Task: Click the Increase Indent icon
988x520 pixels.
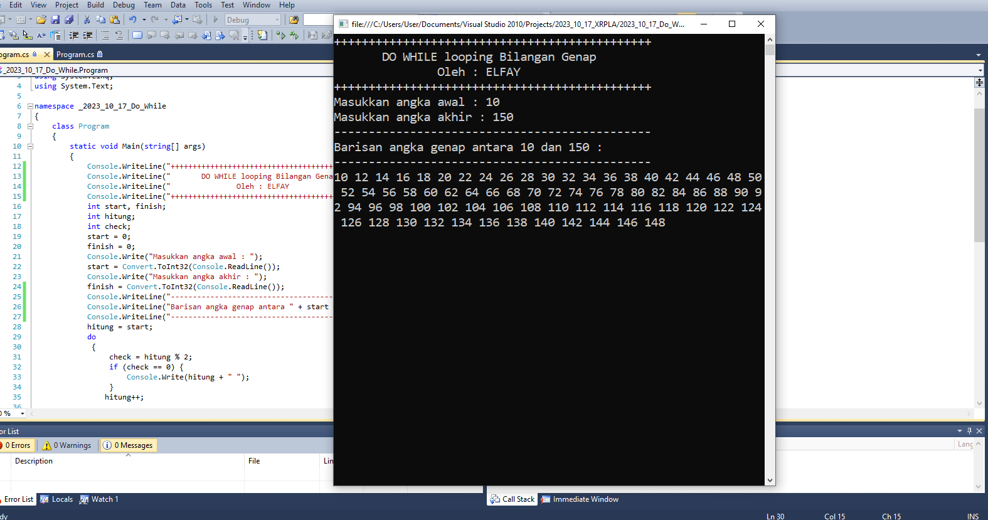Action: [88, 36]
